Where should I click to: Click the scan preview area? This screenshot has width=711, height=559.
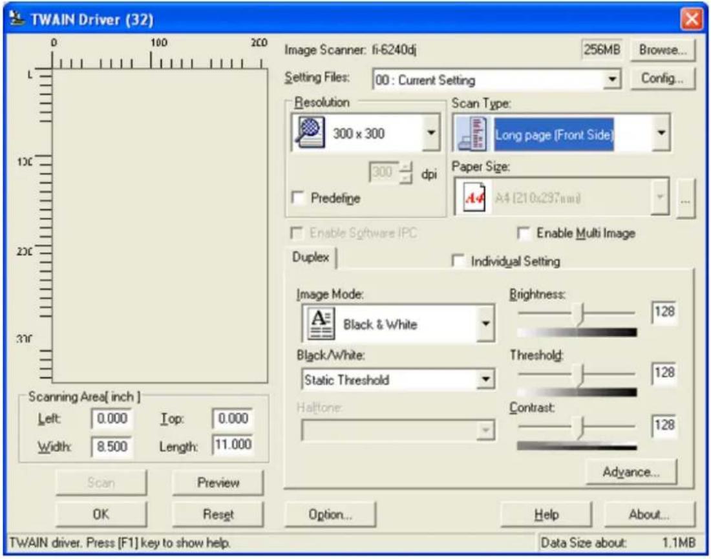[160, 226]
